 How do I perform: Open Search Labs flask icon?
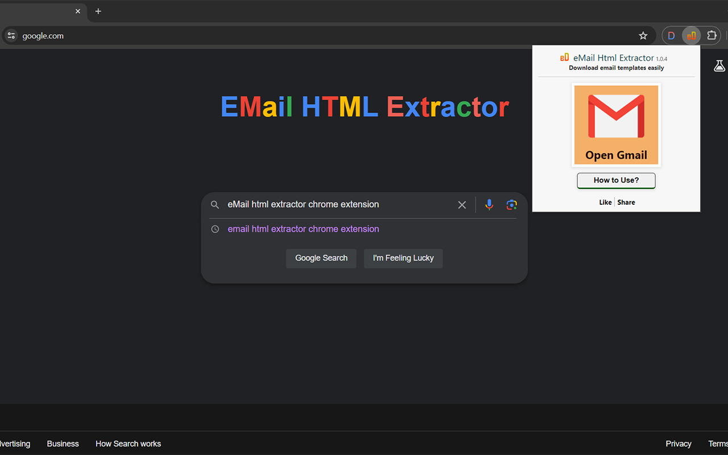coord(719,66)
